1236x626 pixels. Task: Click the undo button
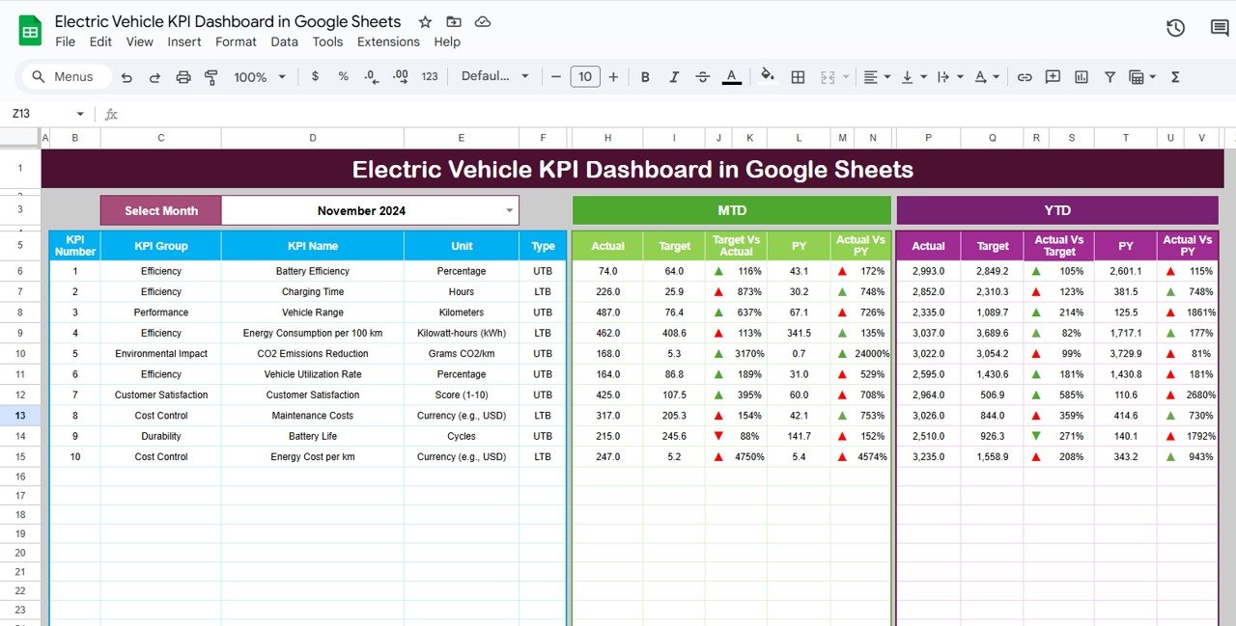pyautogui.click(x=126, y=76)
